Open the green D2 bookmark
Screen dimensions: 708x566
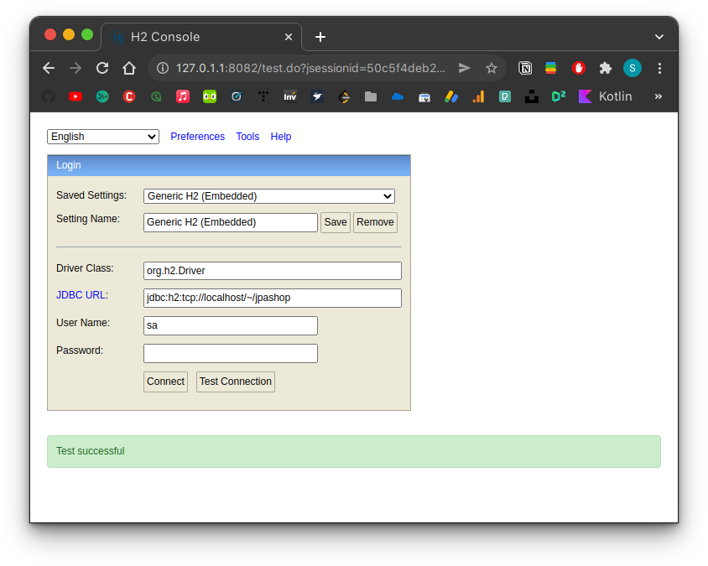[x=559, y=96]
